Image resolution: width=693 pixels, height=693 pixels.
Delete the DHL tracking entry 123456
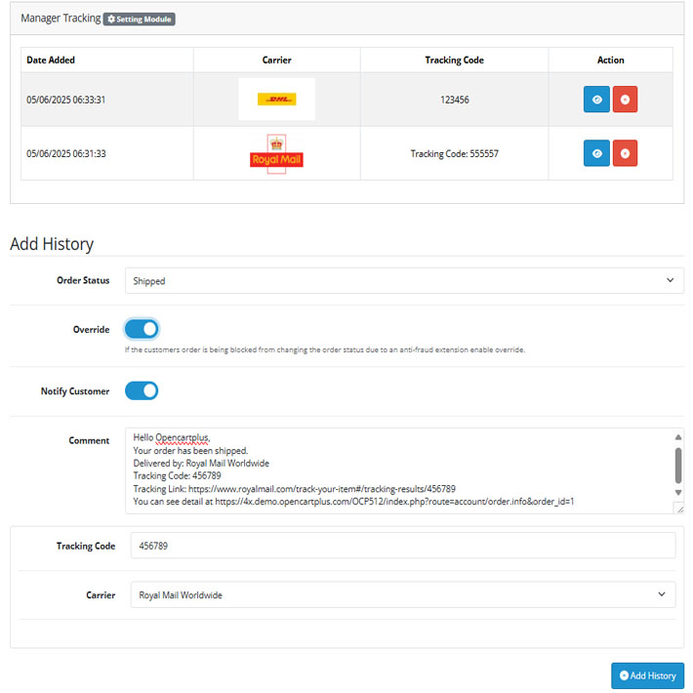coord(625,99)
